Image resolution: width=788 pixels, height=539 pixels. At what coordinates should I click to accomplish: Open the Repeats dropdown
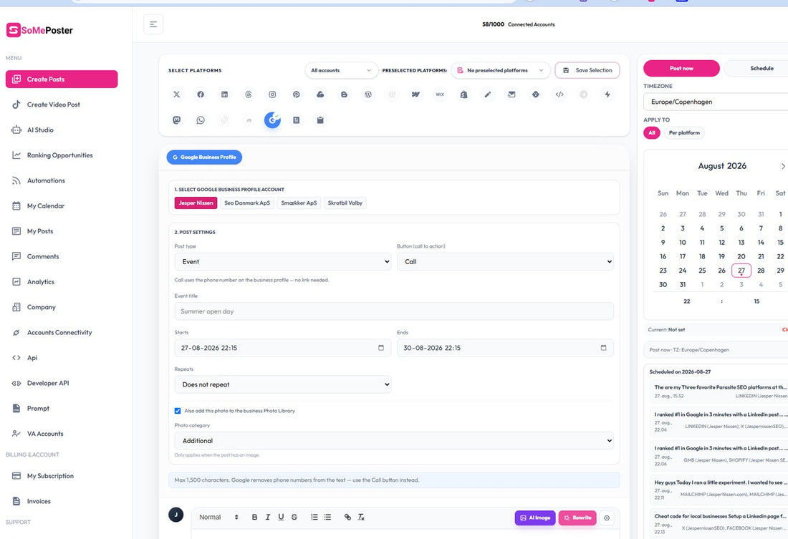[x=283, y=384]
